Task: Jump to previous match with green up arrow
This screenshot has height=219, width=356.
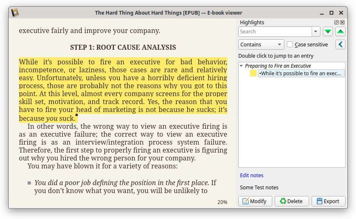Action: point(341,32)
